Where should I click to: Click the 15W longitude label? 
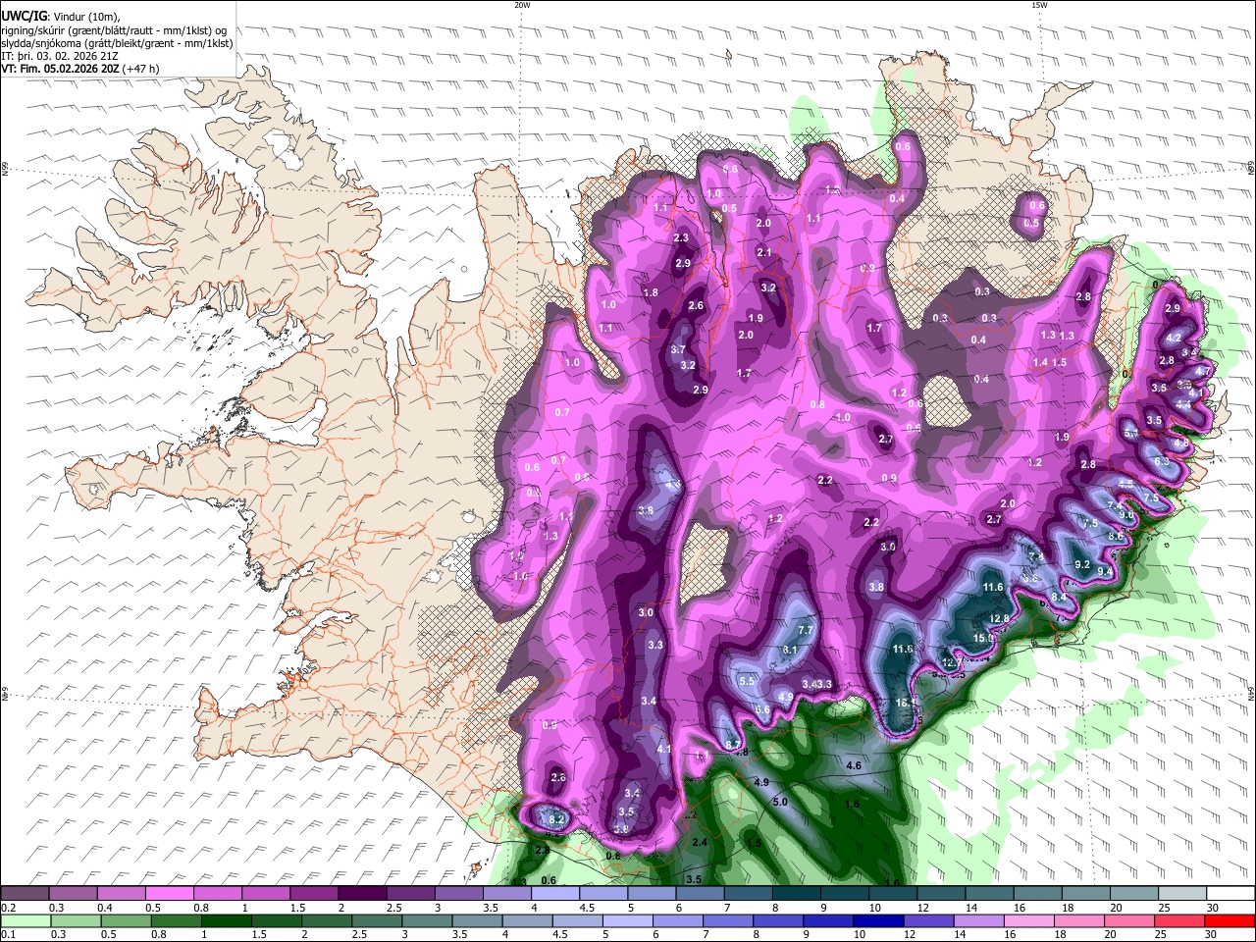(1039, 5)
